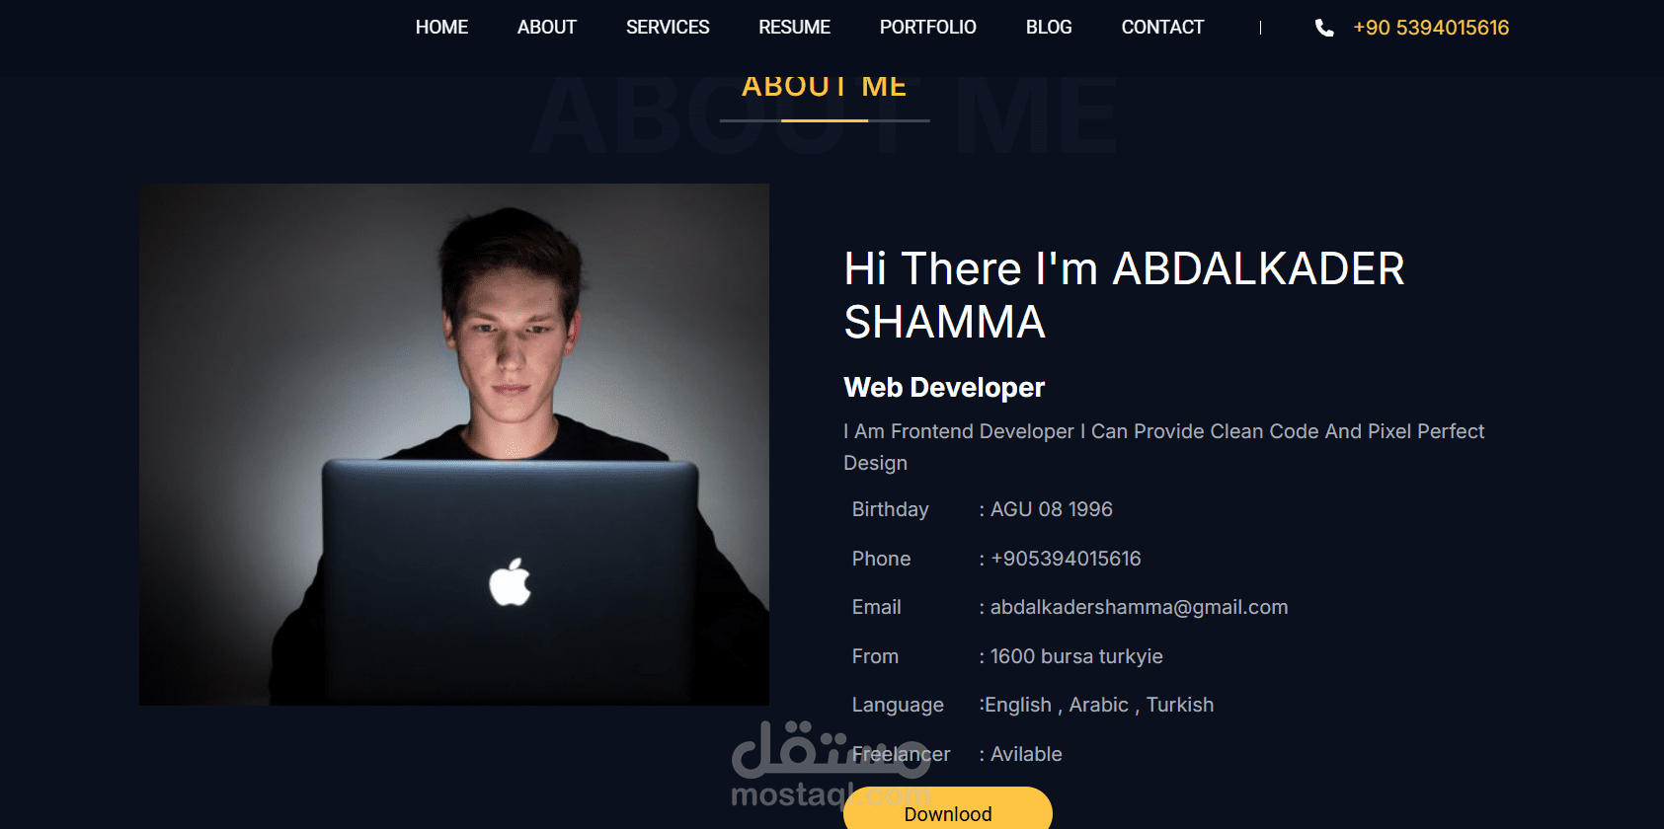Click the Birthday value AGU 08 1996

pyautogui.click(x=1051, y=509)
